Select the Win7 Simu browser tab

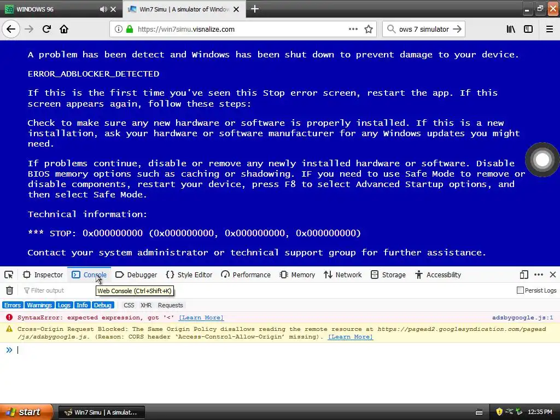coord(184,9)
